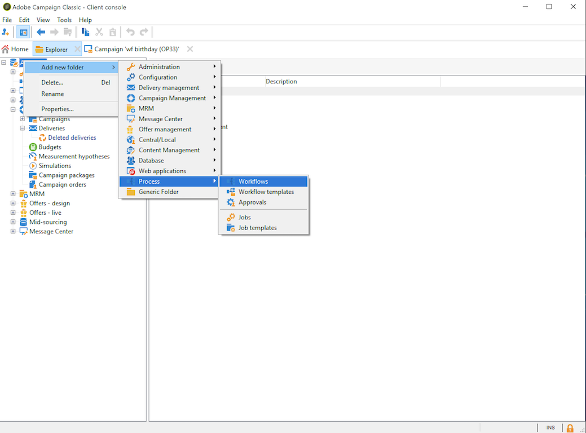Expand the Offers - live tree node

[13, 213]
